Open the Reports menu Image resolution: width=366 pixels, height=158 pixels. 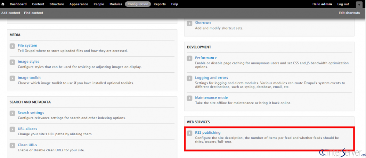(160, 4)
